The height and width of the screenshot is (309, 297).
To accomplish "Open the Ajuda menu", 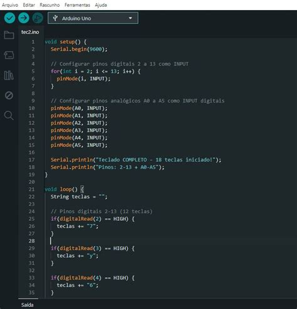I will click(x=101, y=5).
